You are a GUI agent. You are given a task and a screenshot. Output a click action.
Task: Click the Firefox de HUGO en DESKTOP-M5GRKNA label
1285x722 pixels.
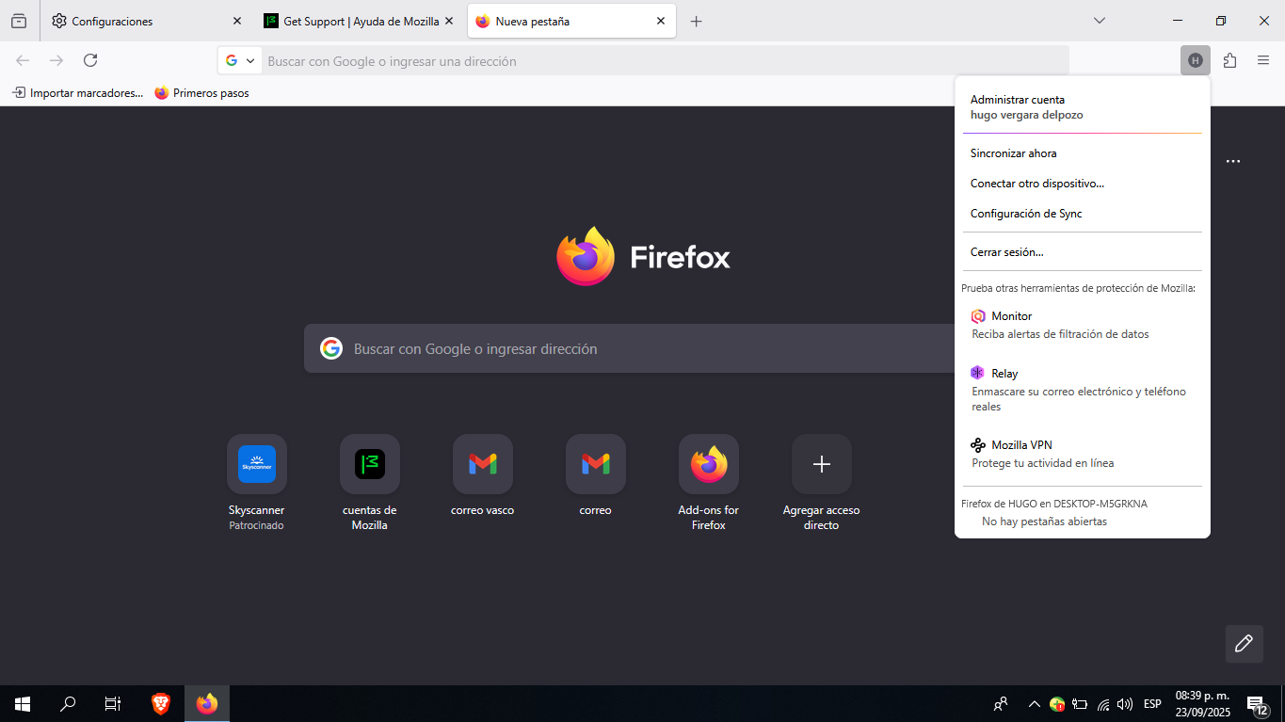pyautogui.click(x=1054, y=504)
